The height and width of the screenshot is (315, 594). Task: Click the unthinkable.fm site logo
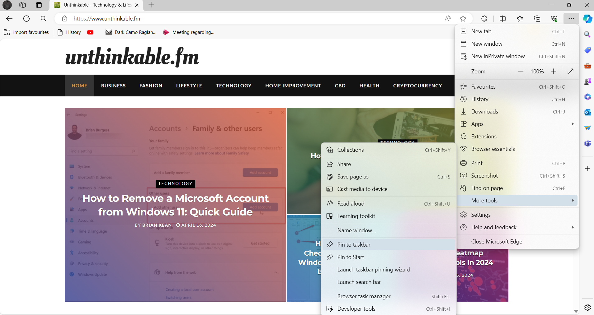click(x=132, y=57)
